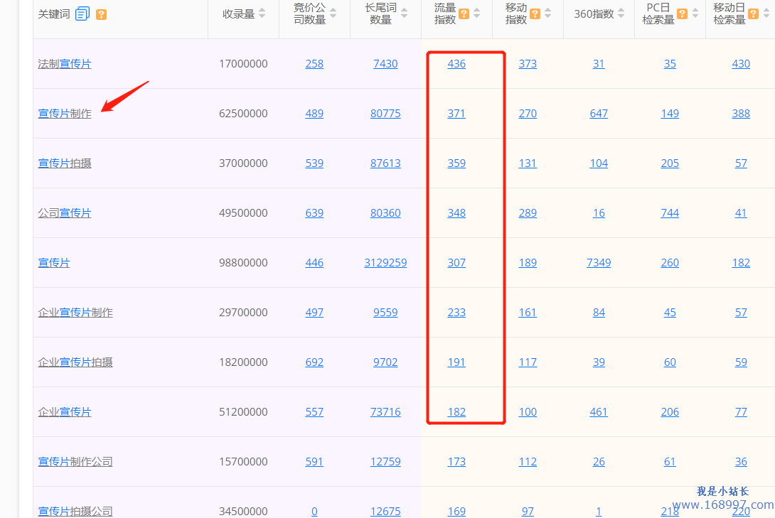Sort table by 流量指数 arrows
The height and width of the screenshot is (518, 775).
477,14
